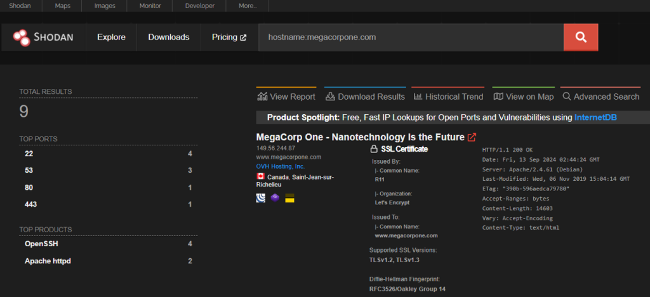
Task: Open the Monitor top bar item
Action: (x=150, y=6)
